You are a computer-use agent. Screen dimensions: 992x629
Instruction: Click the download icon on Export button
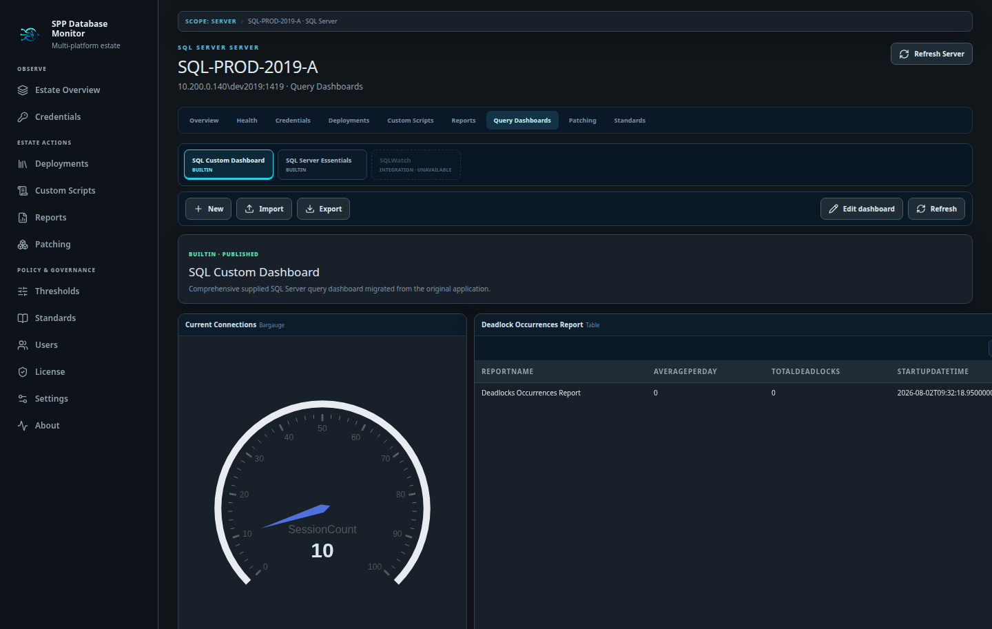[310, 209]
